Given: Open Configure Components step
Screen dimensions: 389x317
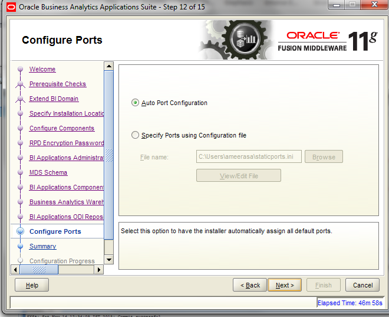Looking at the screenshot, I should [x=62, y=128].
